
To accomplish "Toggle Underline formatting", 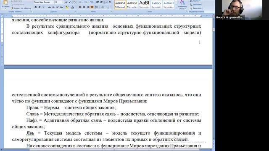I will coord(43,7).
